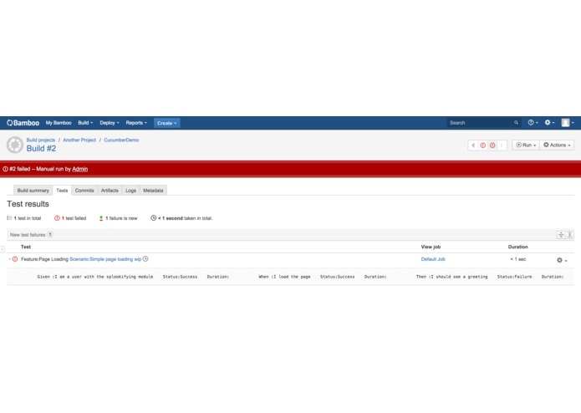Switch to Artifacts tab
The width and height of the screenshot is (581, 413).
click(x=110, y=191)
